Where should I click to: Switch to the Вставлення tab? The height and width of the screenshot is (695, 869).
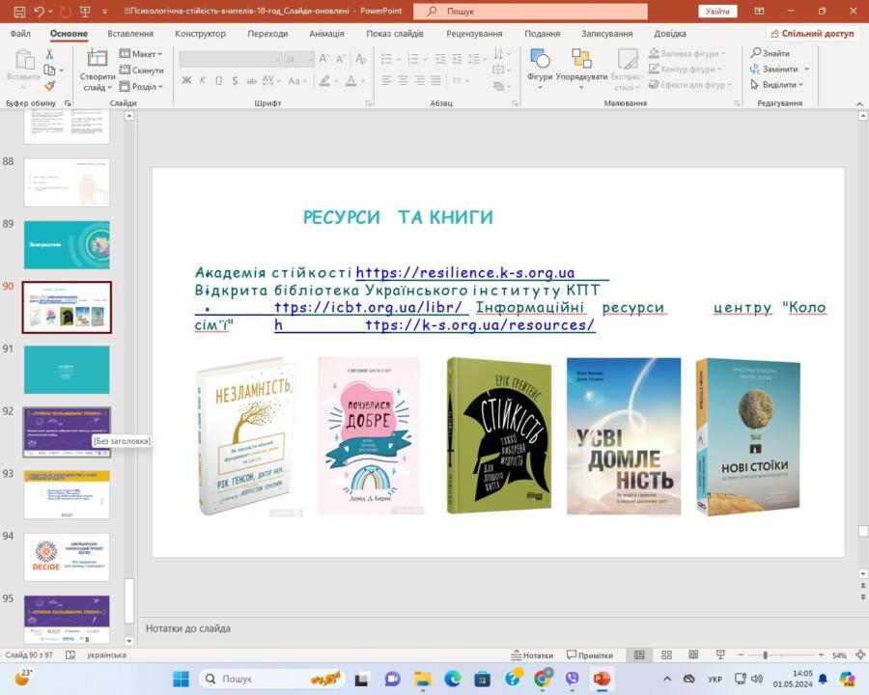pyautogui.click(x=130, y=33)
